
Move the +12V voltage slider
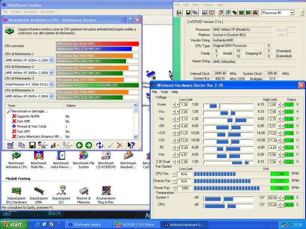click(x=228, y=134)
